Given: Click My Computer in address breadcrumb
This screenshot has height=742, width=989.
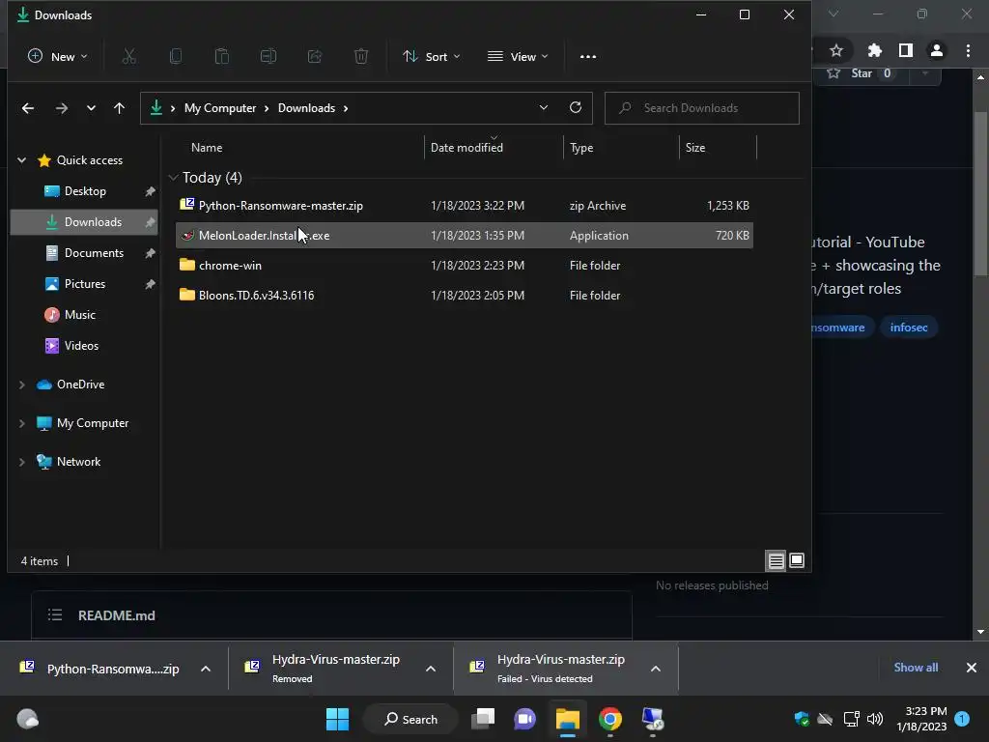Looking at the screenshot, I should tap(220, 108).
